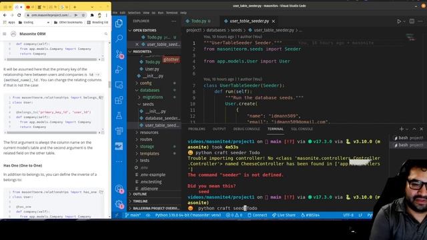Image resolution: width=427 pixels, height=240 pixels.
Task: Open the Other bookmarks folder
Action: point(68,22)
